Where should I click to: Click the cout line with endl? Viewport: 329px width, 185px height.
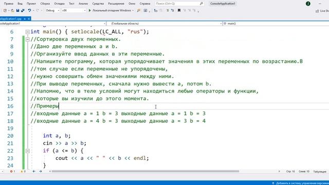(x=102, y=158)
